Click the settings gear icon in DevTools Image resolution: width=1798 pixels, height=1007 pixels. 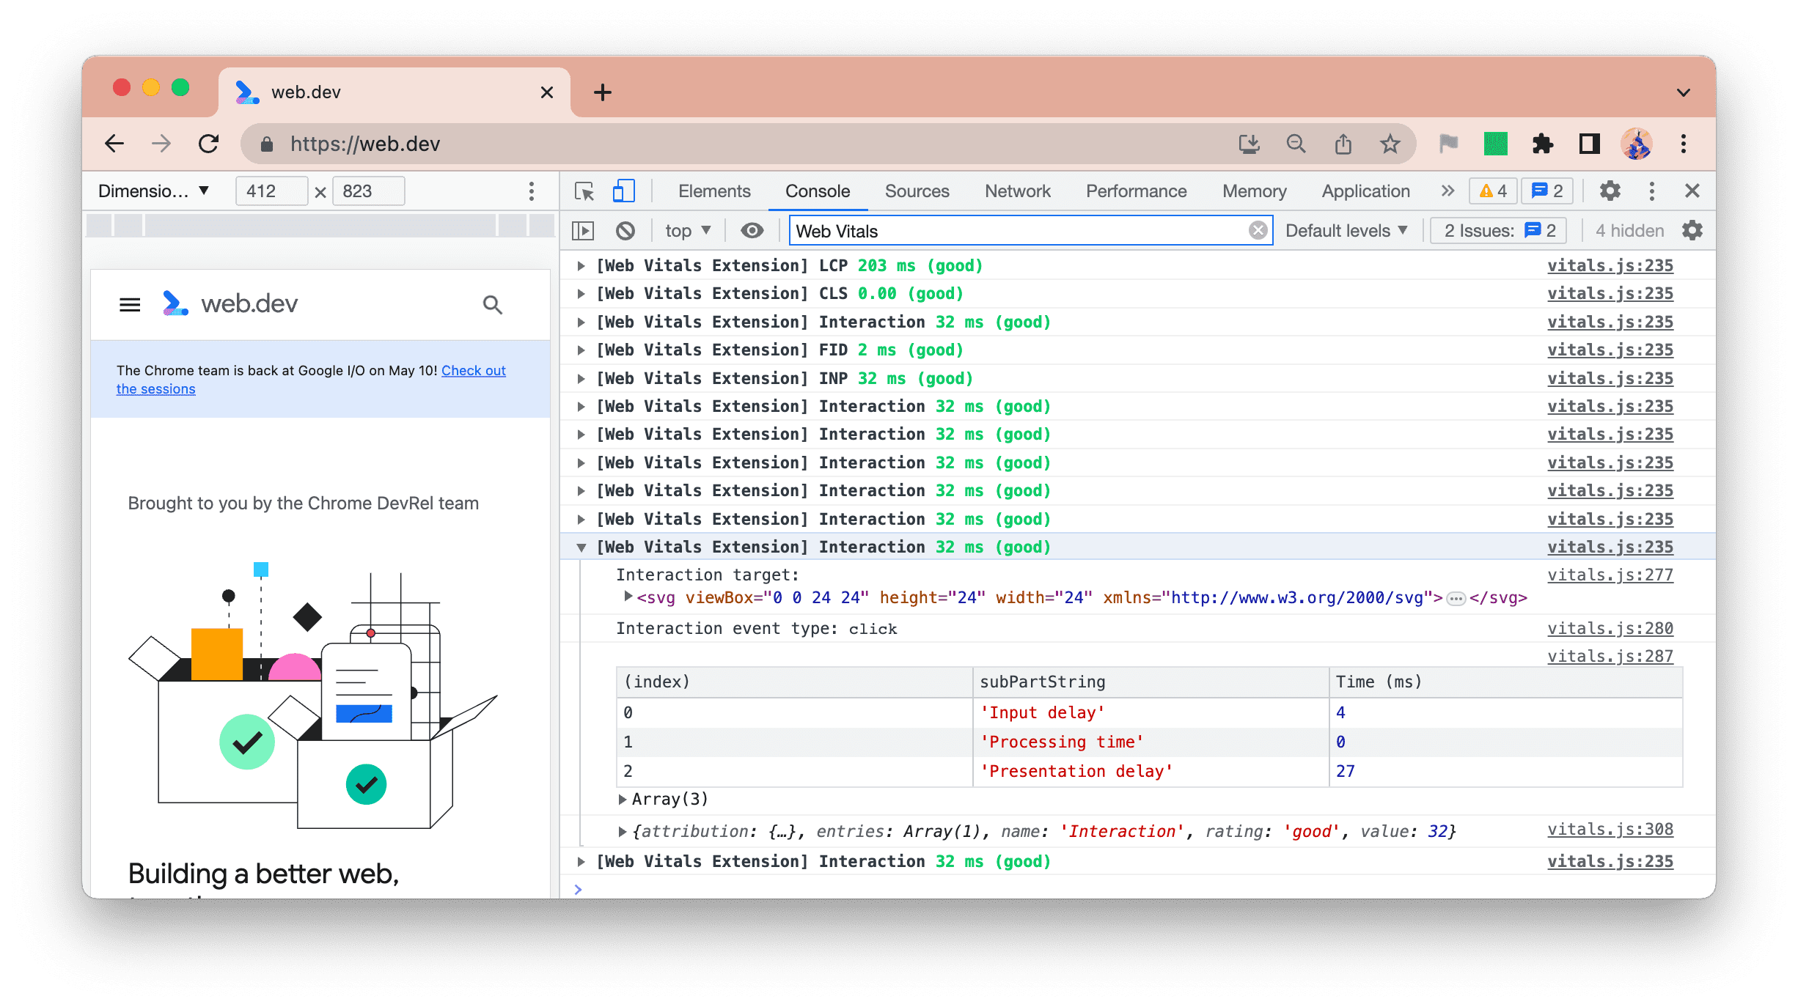tap(1609, 190)
